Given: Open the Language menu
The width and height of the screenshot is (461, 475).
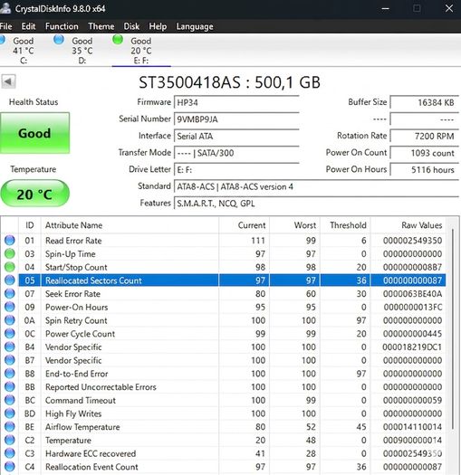Looking at the screenshot, I should point(195,26).
